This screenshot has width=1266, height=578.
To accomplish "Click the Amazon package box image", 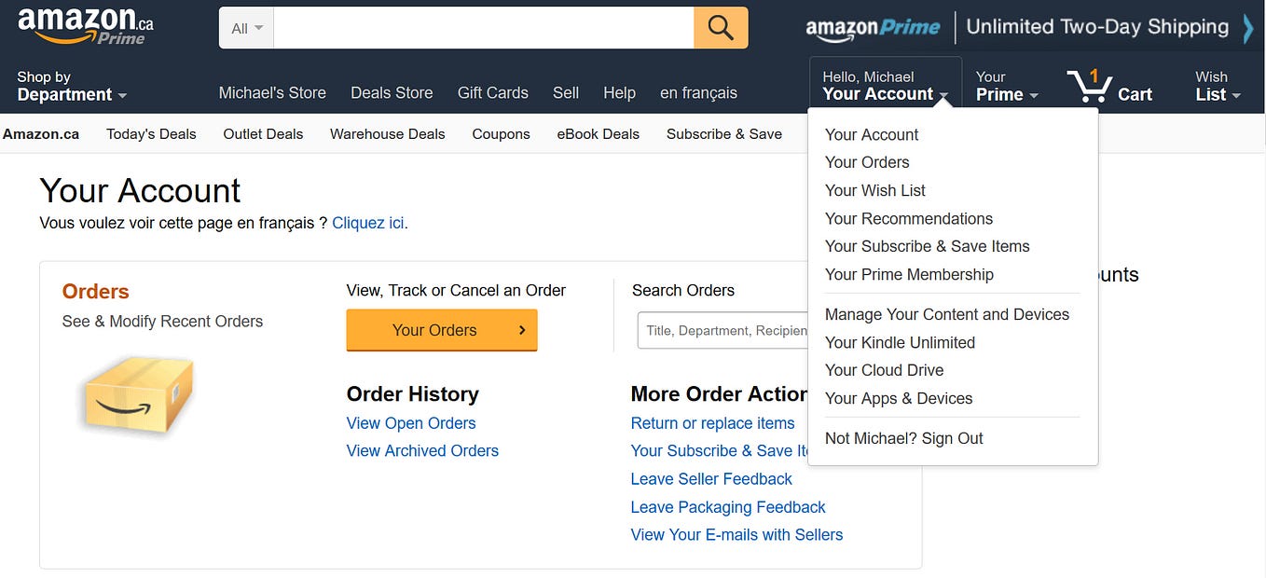I will pos(139,395).
